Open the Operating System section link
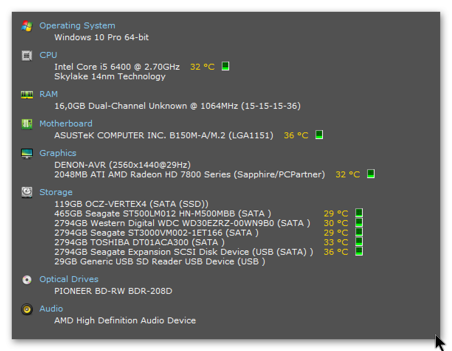This screenshot has height=351, width=452. 77,26
